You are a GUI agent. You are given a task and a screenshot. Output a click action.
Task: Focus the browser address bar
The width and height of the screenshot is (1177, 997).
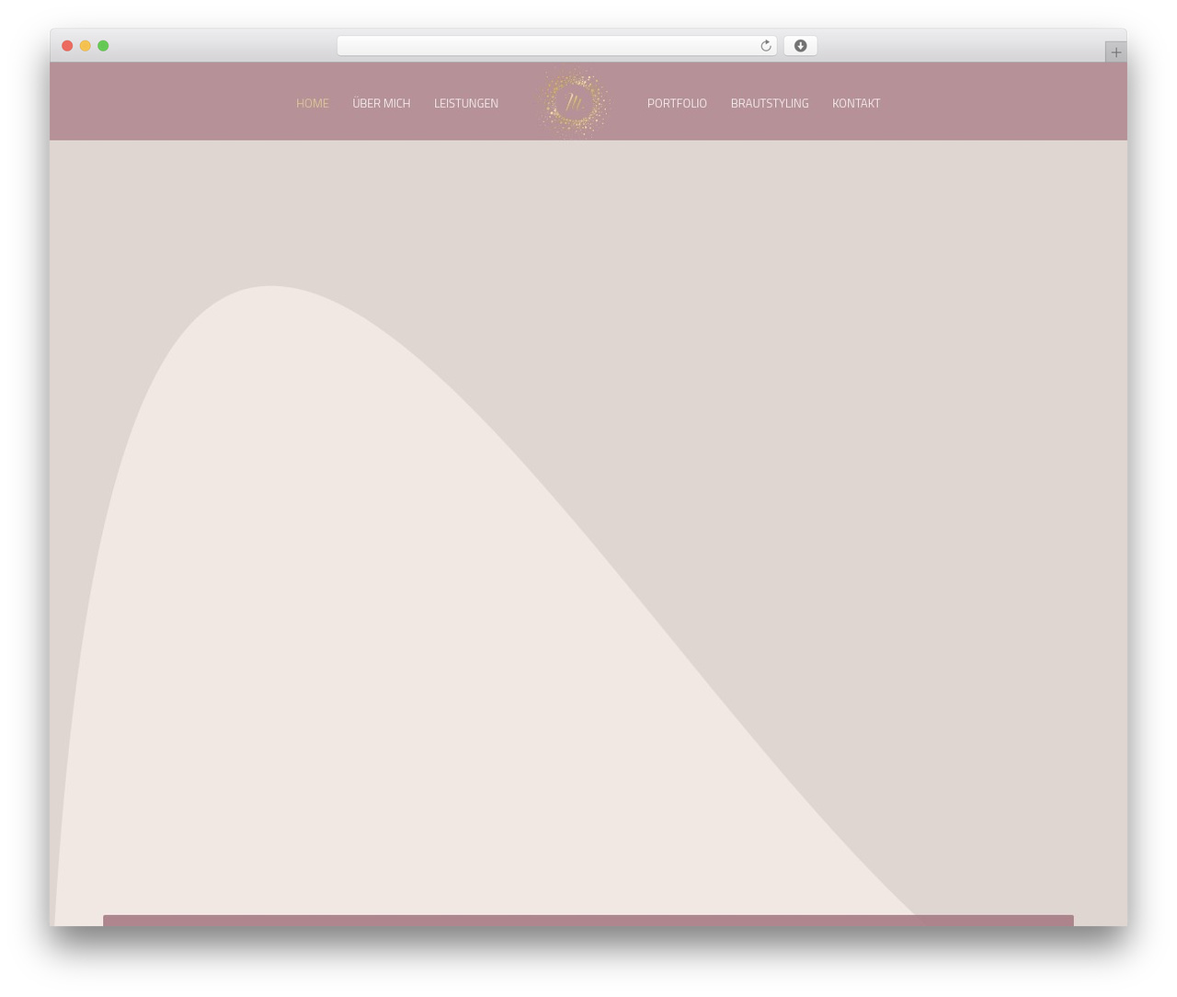pos(556,46)
